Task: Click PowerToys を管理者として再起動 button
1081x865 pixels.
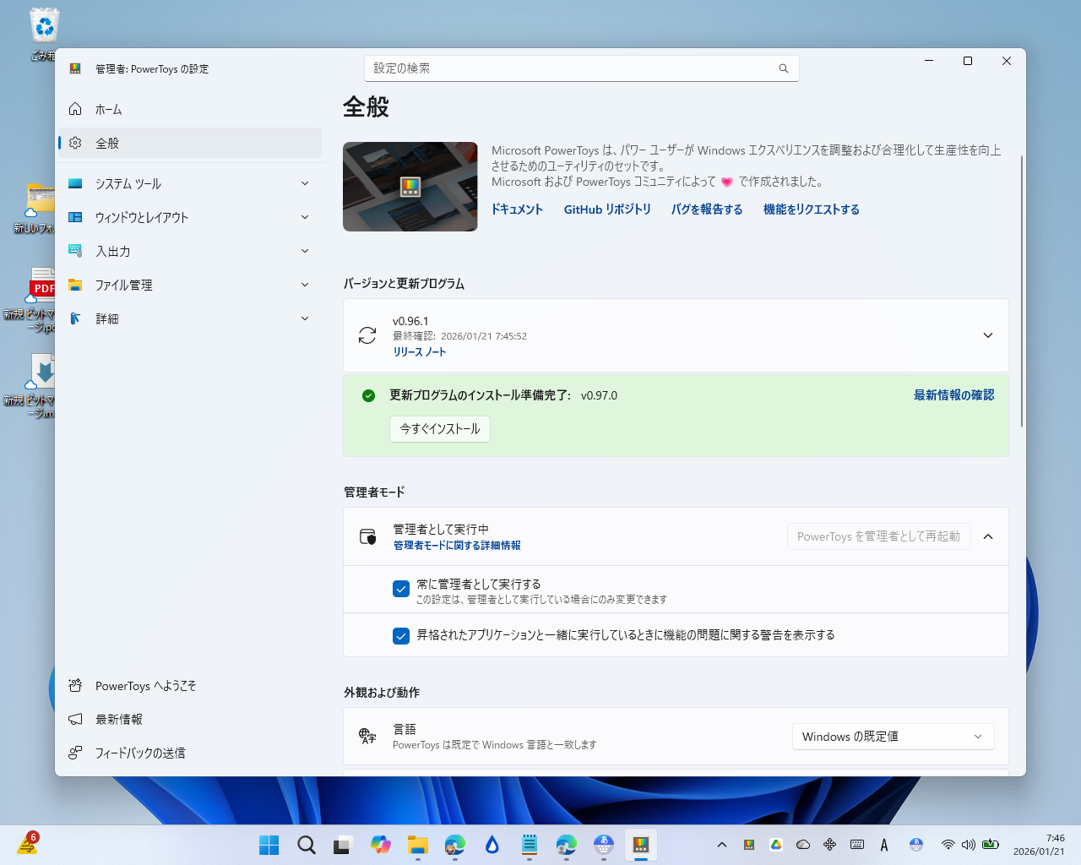Action: (878, 536)
